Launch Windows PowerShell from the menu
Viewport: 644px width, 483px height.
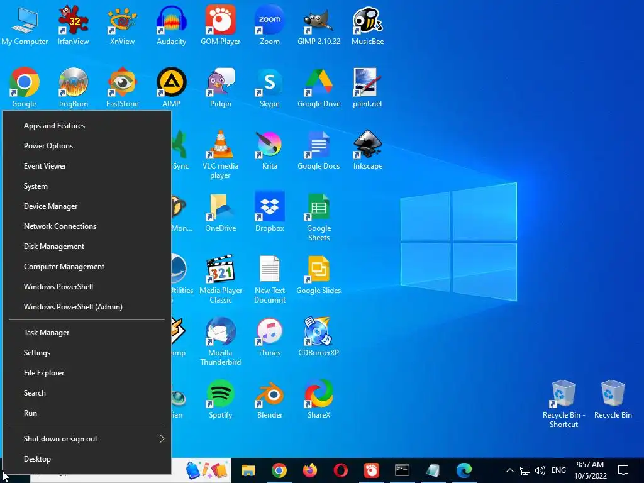(x=87, y=287)
